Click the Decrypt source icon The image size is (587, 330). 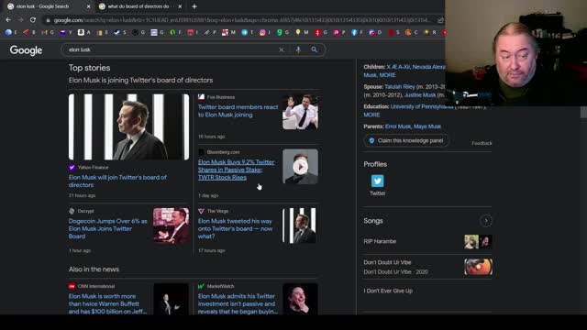click(72, 211)
